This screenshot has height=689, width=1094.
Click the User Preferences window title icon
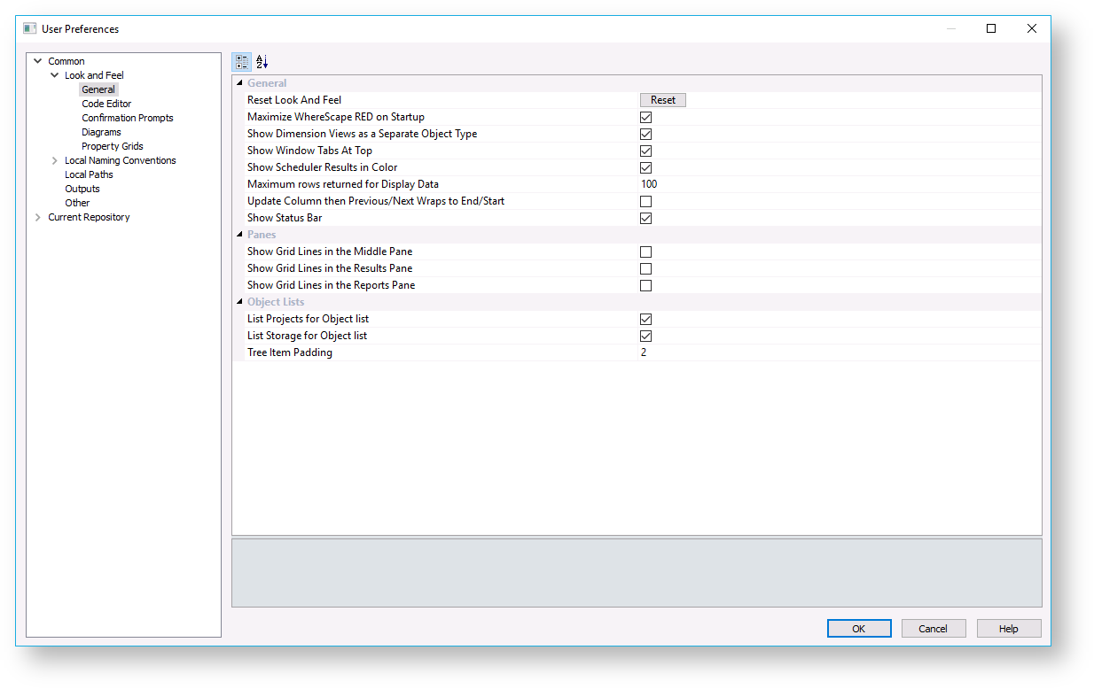[x=30, y=28]
